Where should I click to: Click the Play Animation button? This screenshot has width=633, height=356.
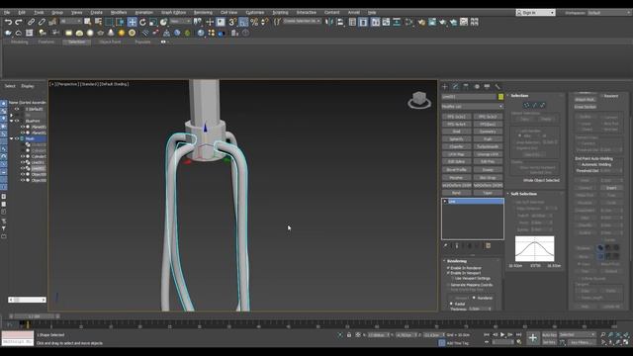pyautogui.click(x=502, y=334)
